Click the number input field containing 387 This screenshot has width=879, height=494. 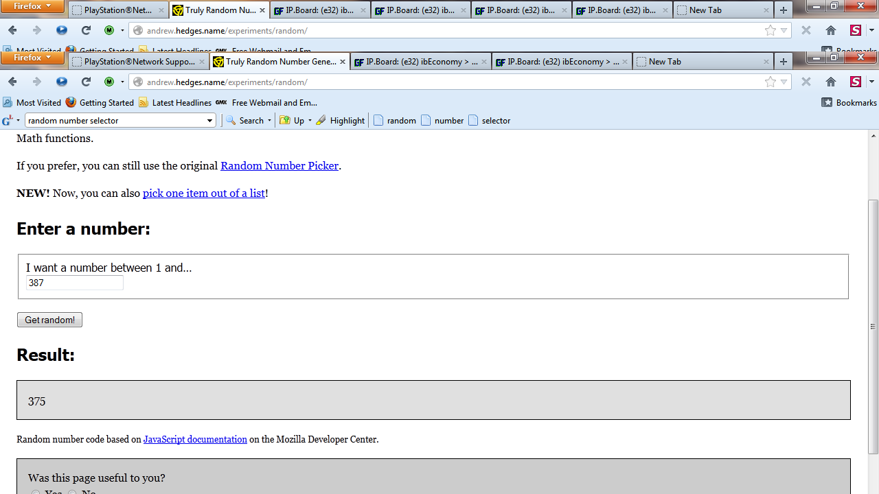tap(74, 283)
